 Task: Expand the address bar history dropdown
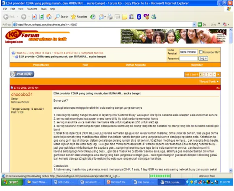point(194,24)
